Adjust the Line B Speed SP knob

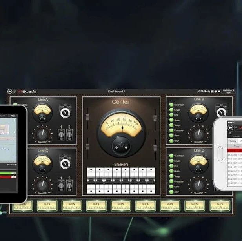click(x=198, y=134)
